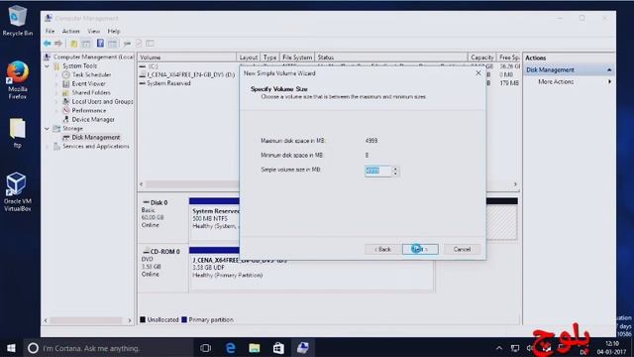
Task: Expand the Task Scheduler node
Action: [x=57, y=75]
